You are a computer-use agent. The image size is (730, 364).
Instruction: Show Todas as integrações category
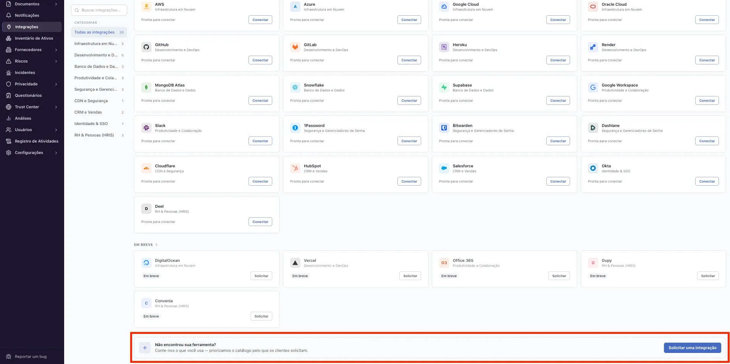click(99, 32)
